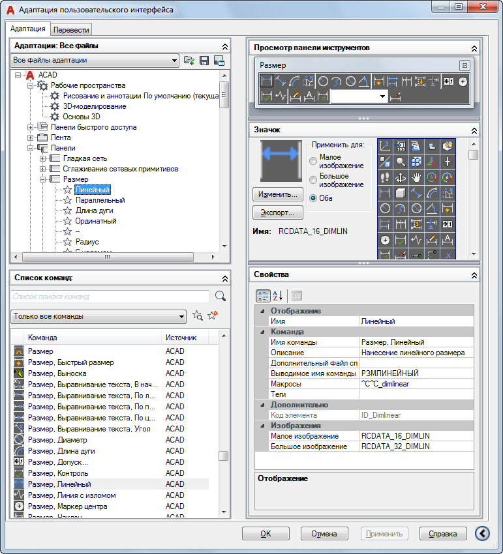This screenshot has width=503, height=554.
Task: Select the Оба radio button
Action: click(313, 198)
